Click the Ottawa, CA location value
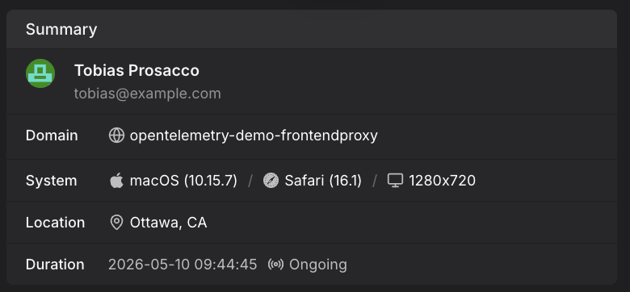This screenshot has height=292, width=630. click(168, 223)
